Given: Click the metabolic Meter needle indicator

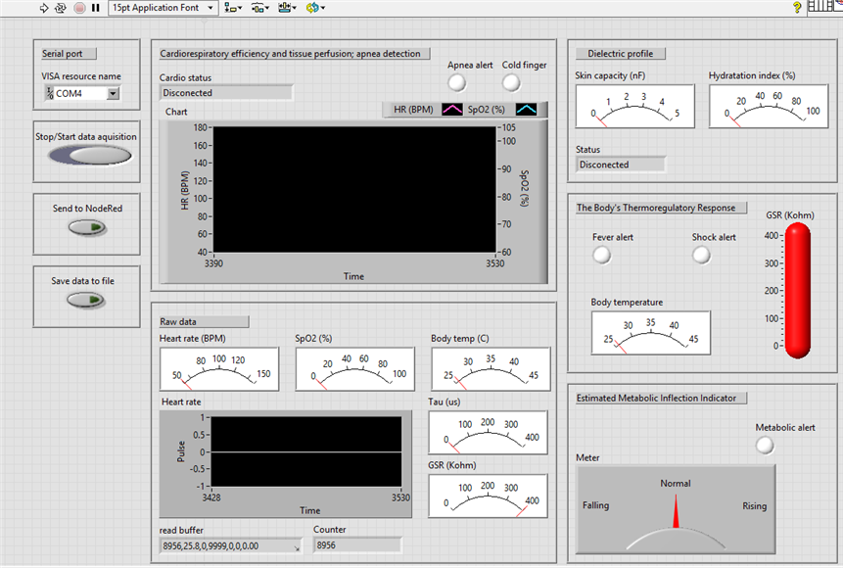Looking at the screenshot, I should tap(676, 510).
